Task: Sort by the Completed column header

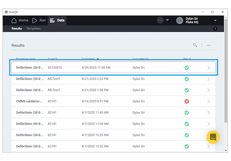Action: (88, 59)
